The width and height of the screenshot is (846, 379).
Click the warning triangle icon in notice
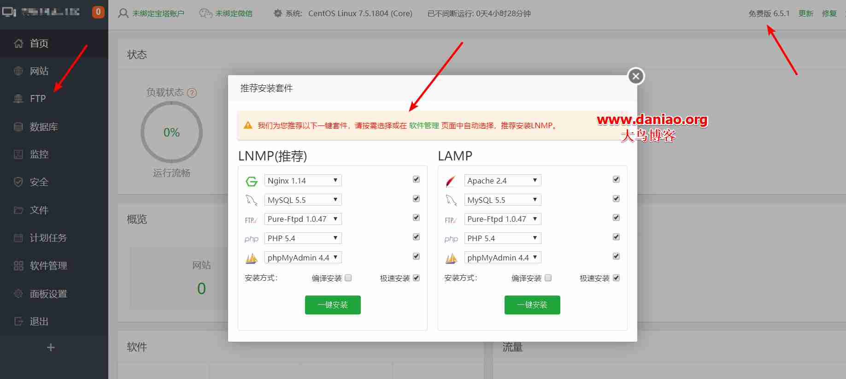point(248,125)
